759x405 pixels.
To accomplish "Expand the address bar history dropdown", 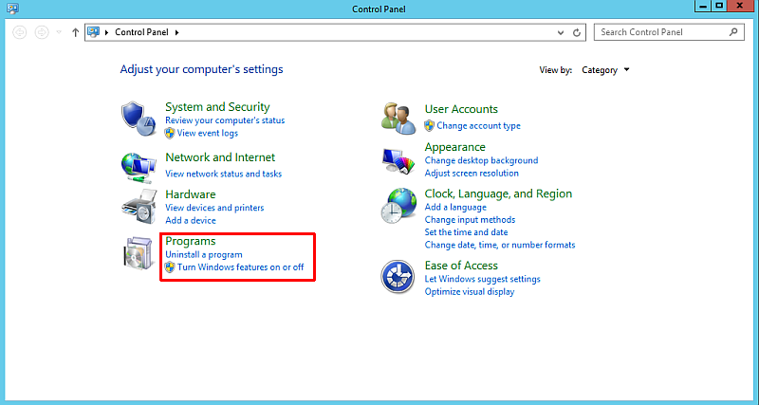I will 561,32.
